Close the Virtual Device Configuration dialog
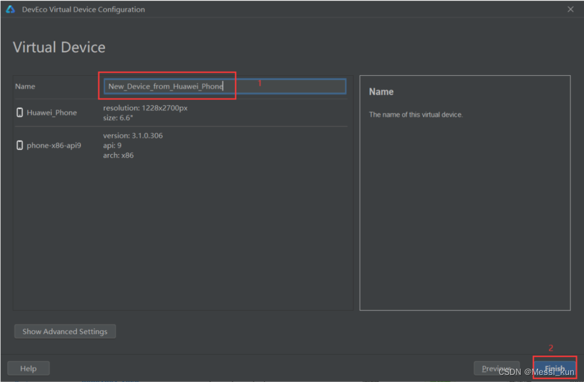The width and height of the screenshot is (584, 382). [x=570, y=10]
